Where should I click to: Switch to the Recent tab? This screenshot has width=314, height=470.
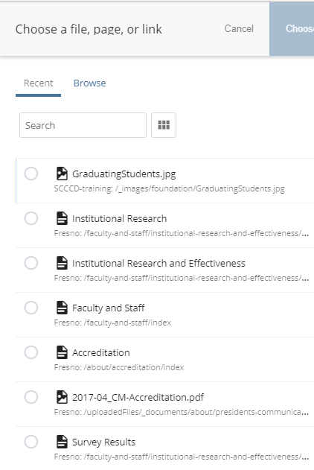(38, 83)
